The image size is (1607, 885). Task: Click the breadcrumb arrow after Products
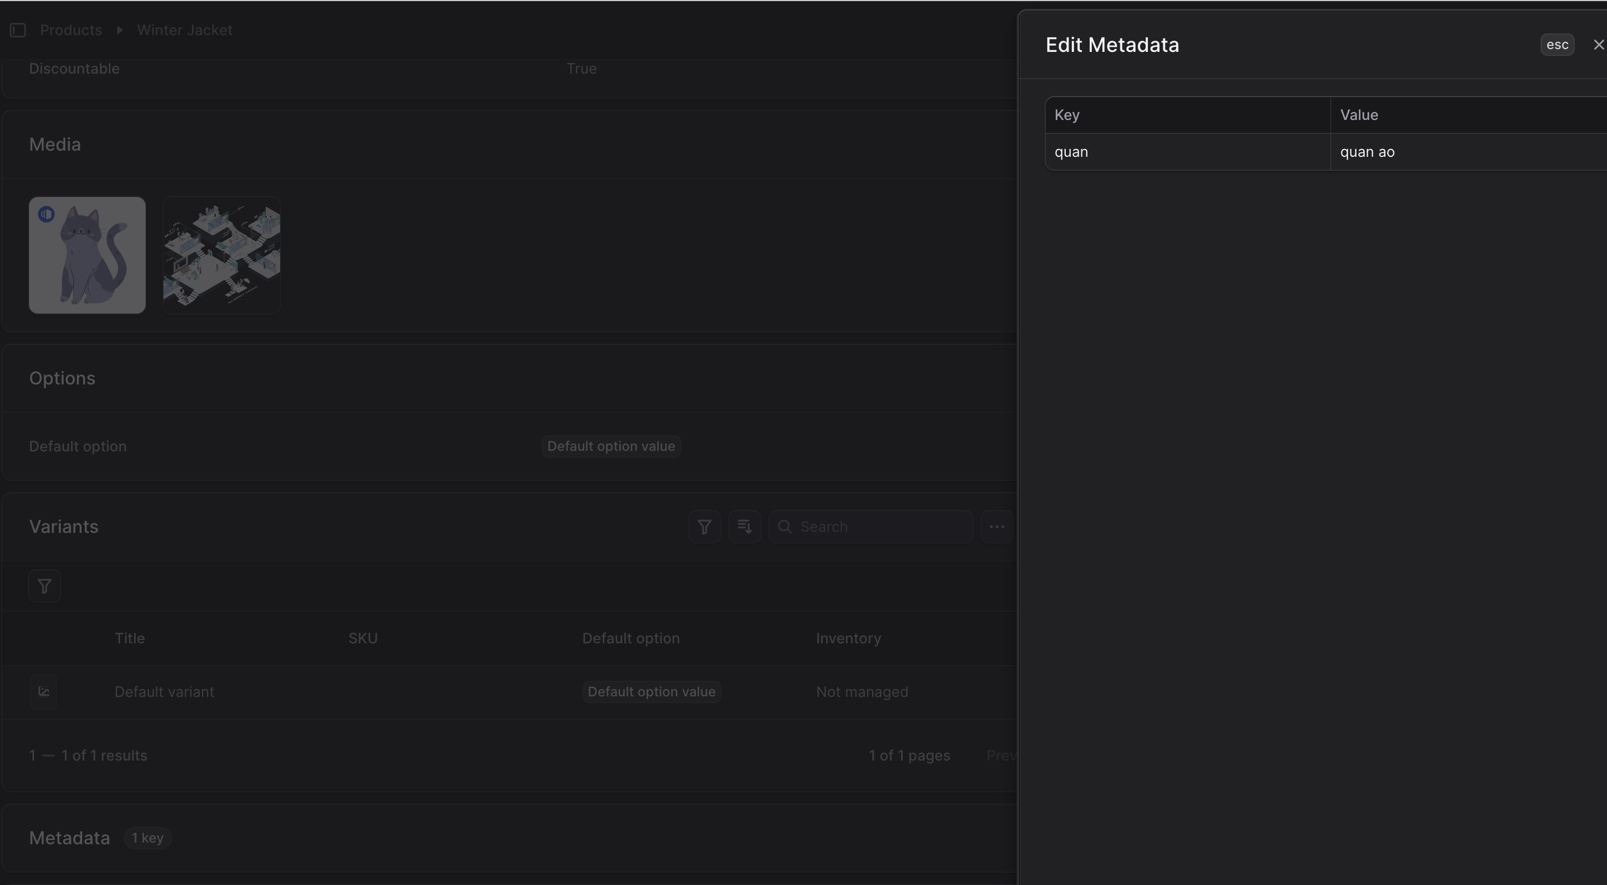[x=120, y=30]
